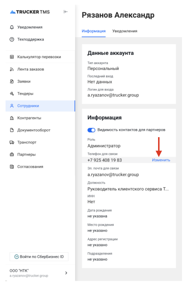This screenshot has width=187, height=293.
Task: Switch to the Уведомления tab
Action: point(125,31)
